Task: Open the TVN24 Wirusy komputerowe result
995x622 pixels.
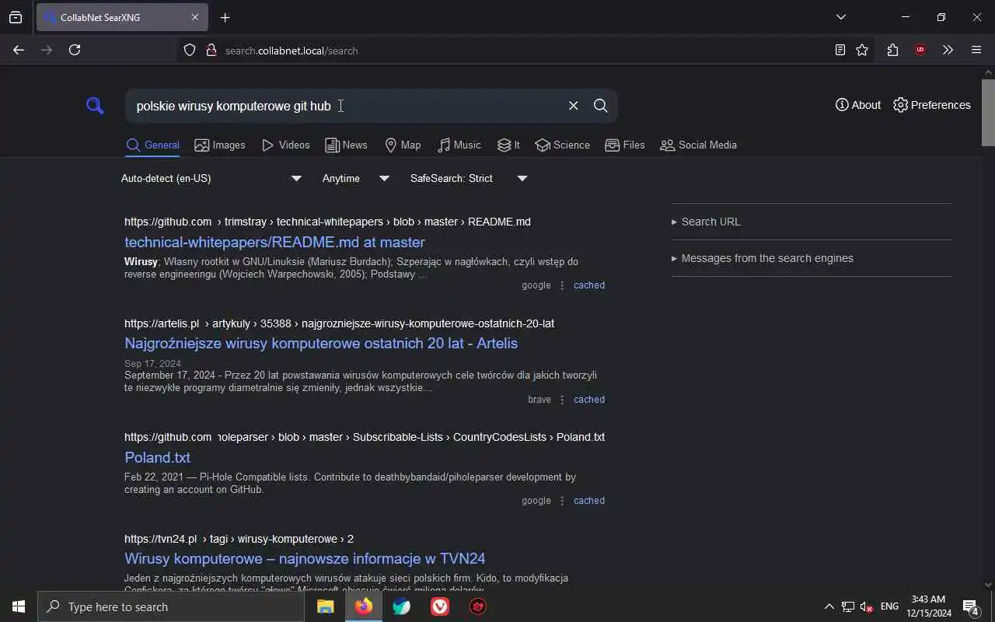Action: (x=305, y=559)
